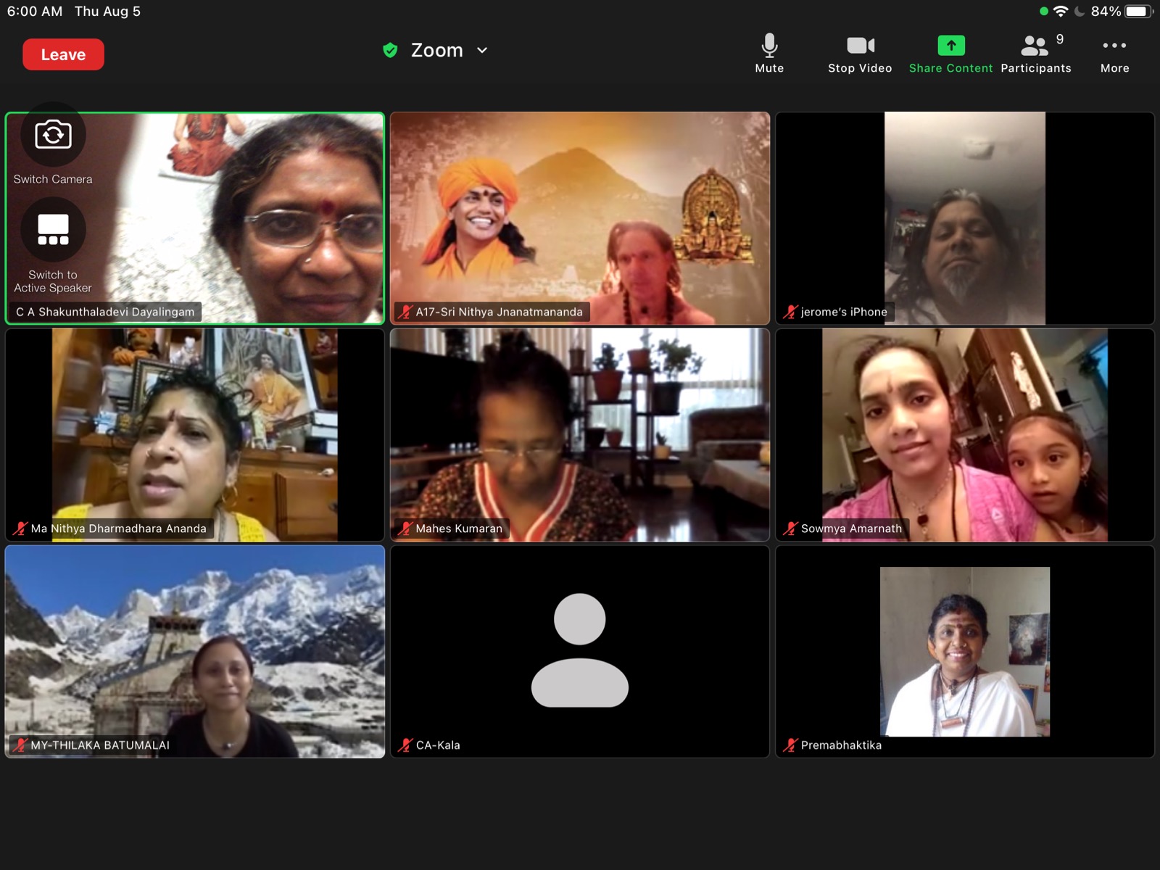Click muted mic icon beside Mahes Kumaran
Image resolution: width=1160 pixels, height=870 pixels.
406,529
